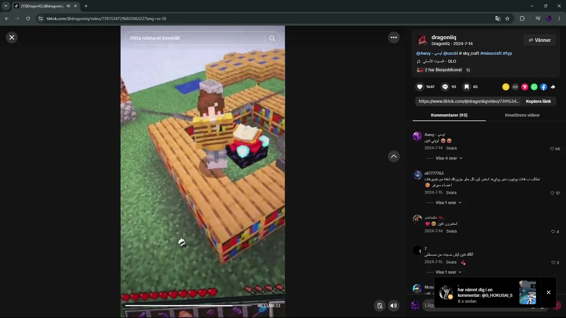Open the original sound DLO music link

tap(439, 61)
